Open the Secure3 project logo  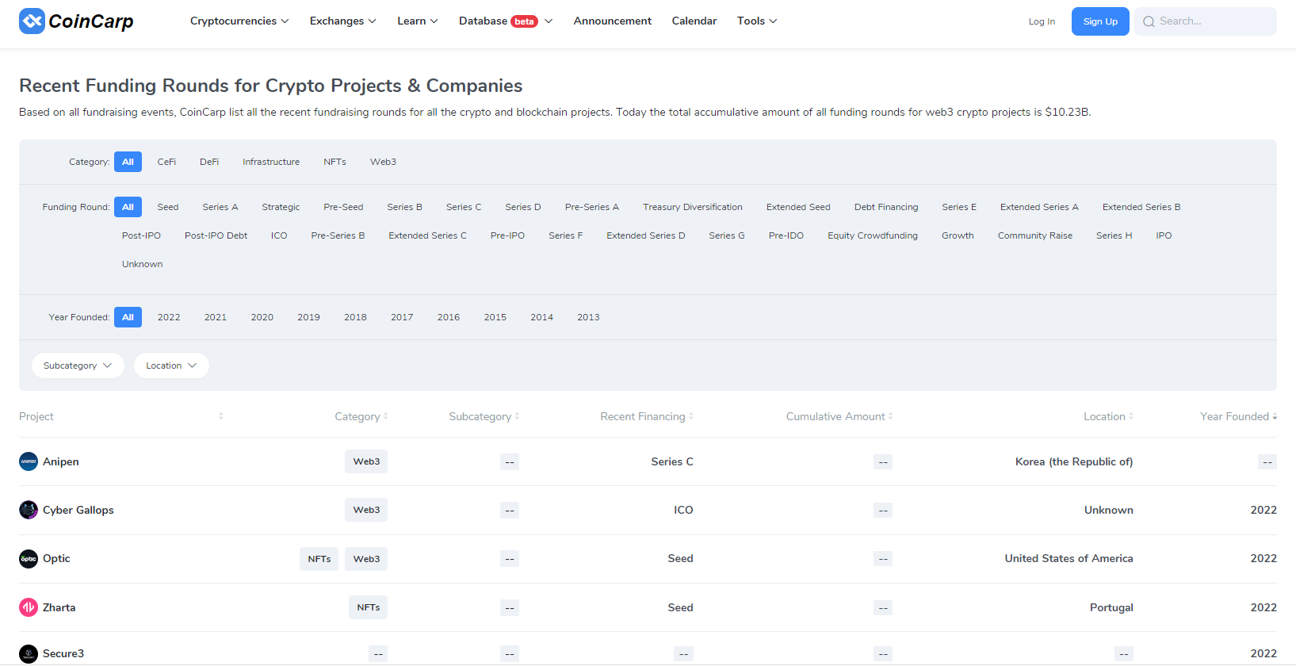point(29,653)
